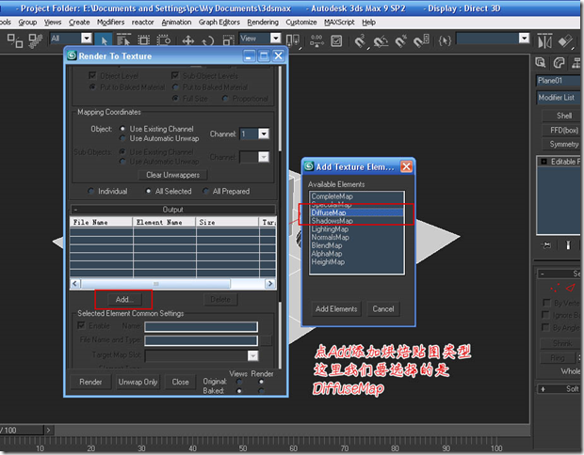The height and width of the screenshot is (455, 584).
Task: Open the Object Channel dropdown
Action: (x=264, y=133)
